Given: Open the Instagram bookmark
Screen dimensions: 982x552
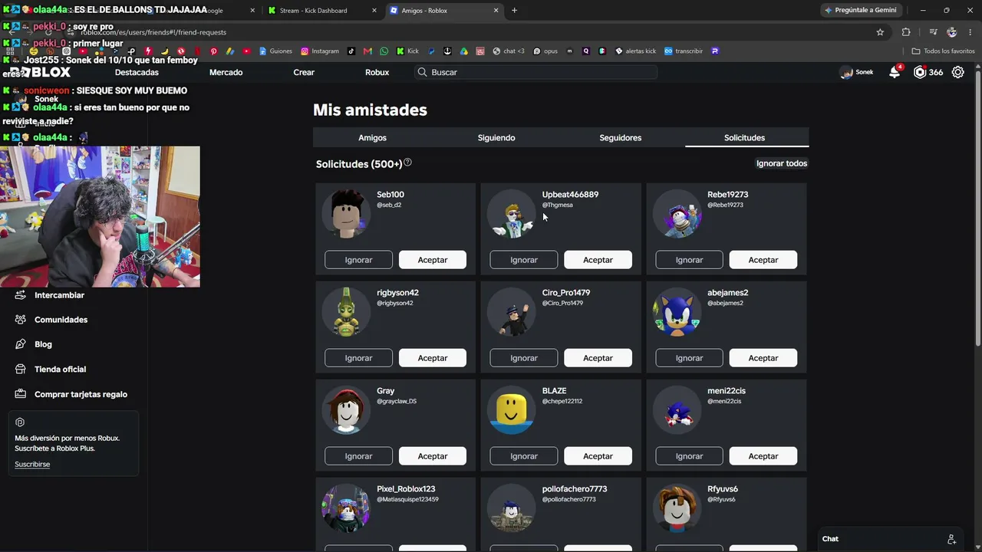Looking at the screenshot, I should point(320,51).
